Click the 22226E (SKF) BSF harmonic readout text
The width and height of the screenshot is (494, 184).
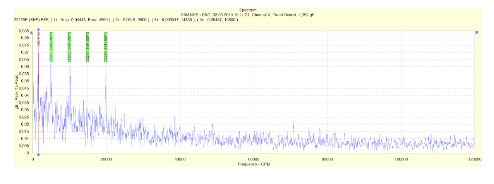pos(123,20)
